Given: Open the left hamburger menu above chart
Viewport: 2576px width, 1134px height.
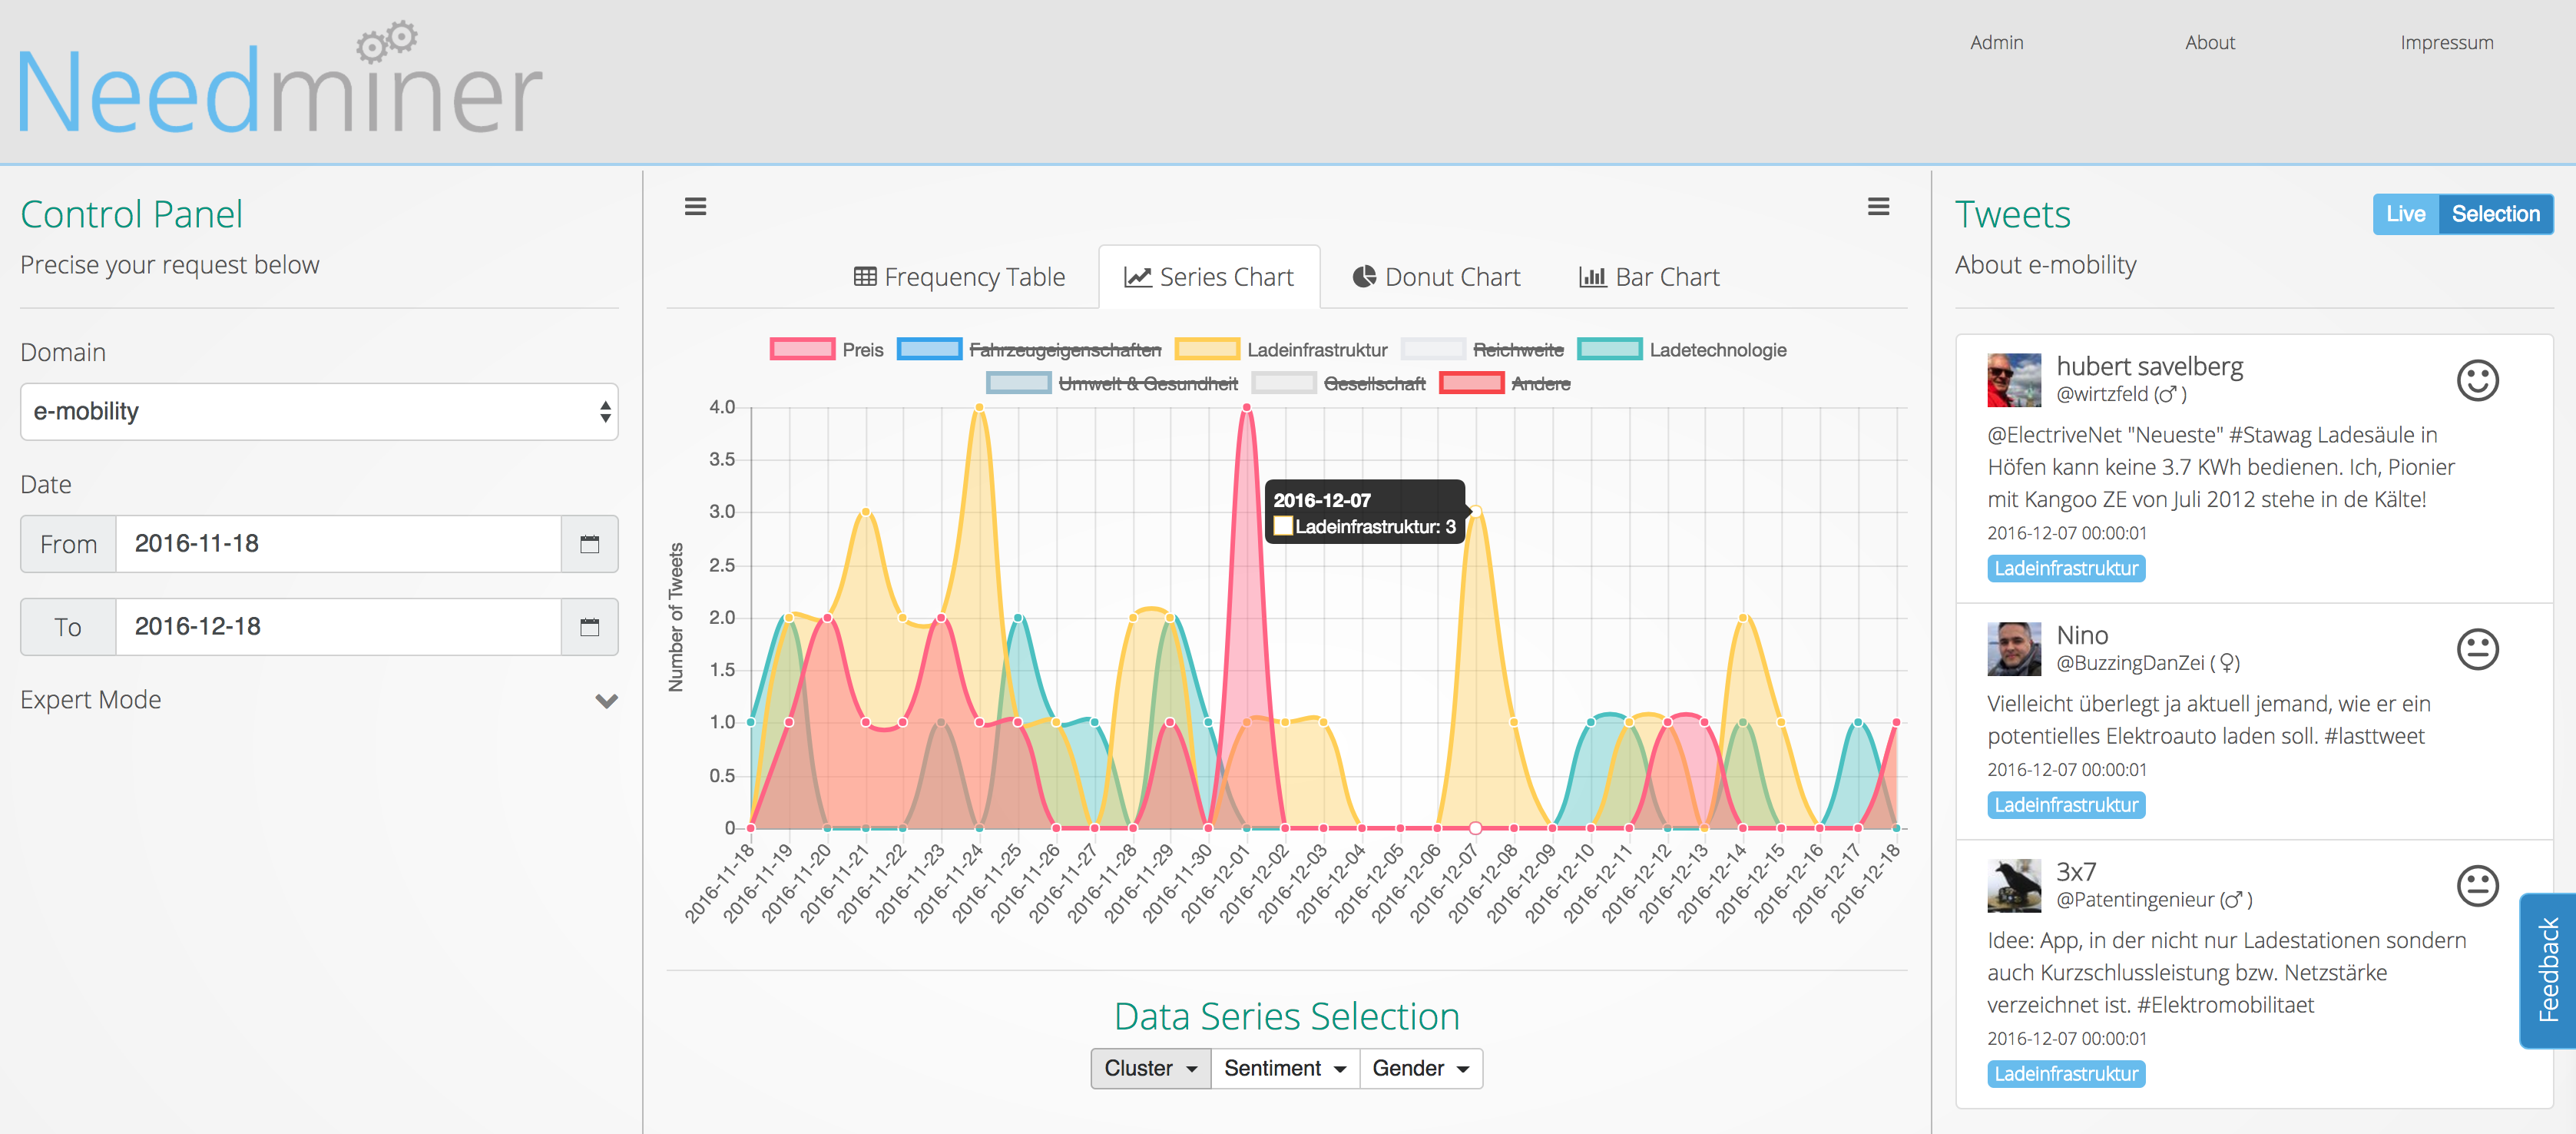Looking at the screenshot, I should point(695,207).
